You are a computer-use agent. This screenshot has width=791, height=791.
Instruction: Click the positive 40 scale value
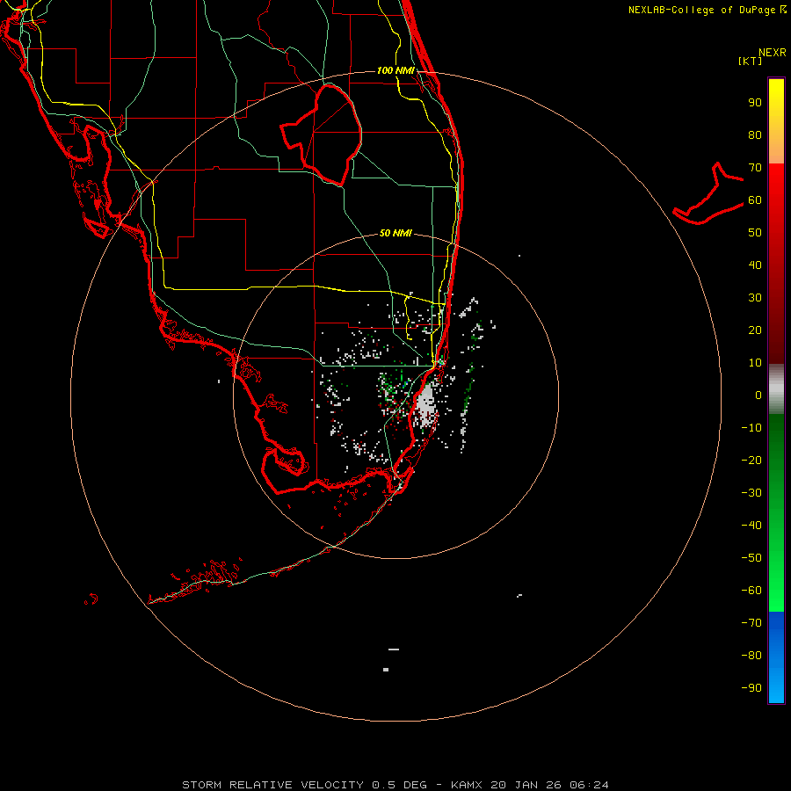tap(755, 265)
